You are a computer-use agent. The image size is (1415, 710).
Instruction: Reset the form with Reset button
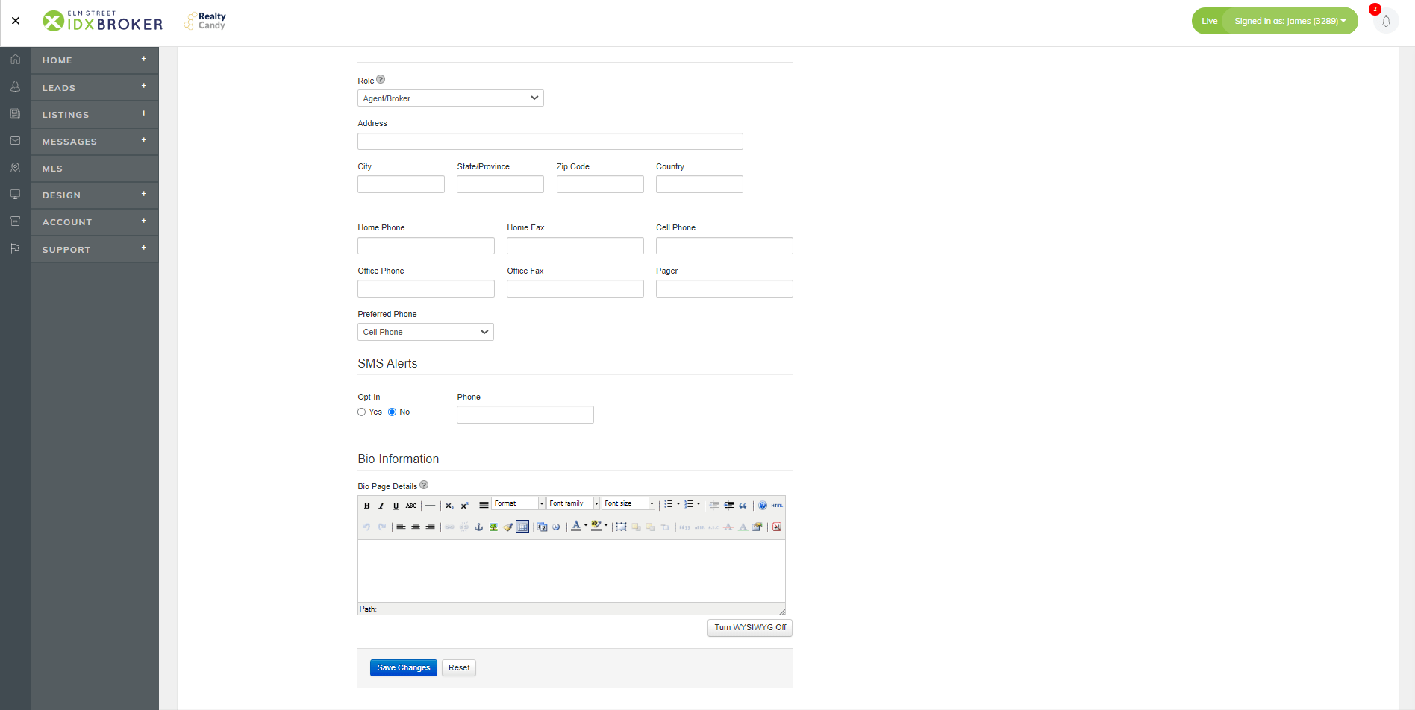click(x=459, y=668)
